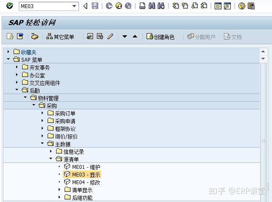This screenshot has width=272, height=202.
Task: Click the Create New Session icon
Action: tap(218, 6)
